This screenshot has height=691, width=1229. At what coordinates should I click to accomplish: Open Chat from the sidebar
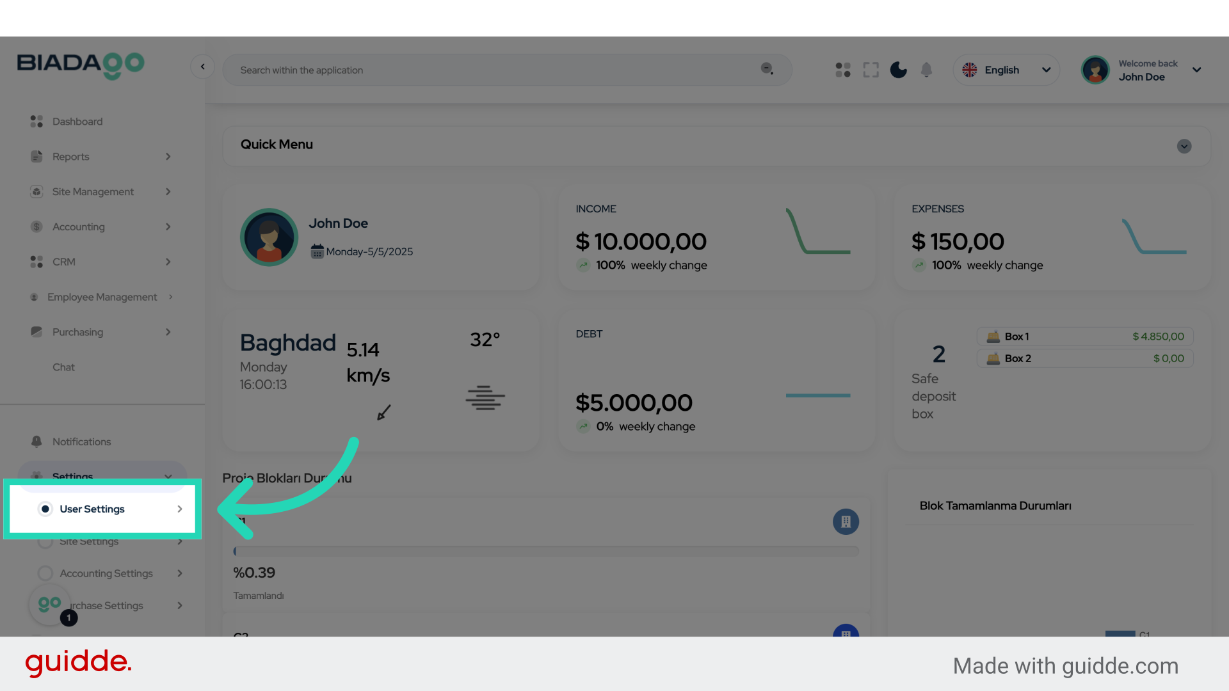(x=63, y=367)
